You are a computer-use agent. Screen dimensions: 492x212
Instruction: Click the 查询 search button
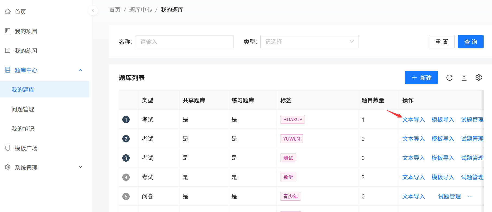pyautogui.click(x=471, y=41)
